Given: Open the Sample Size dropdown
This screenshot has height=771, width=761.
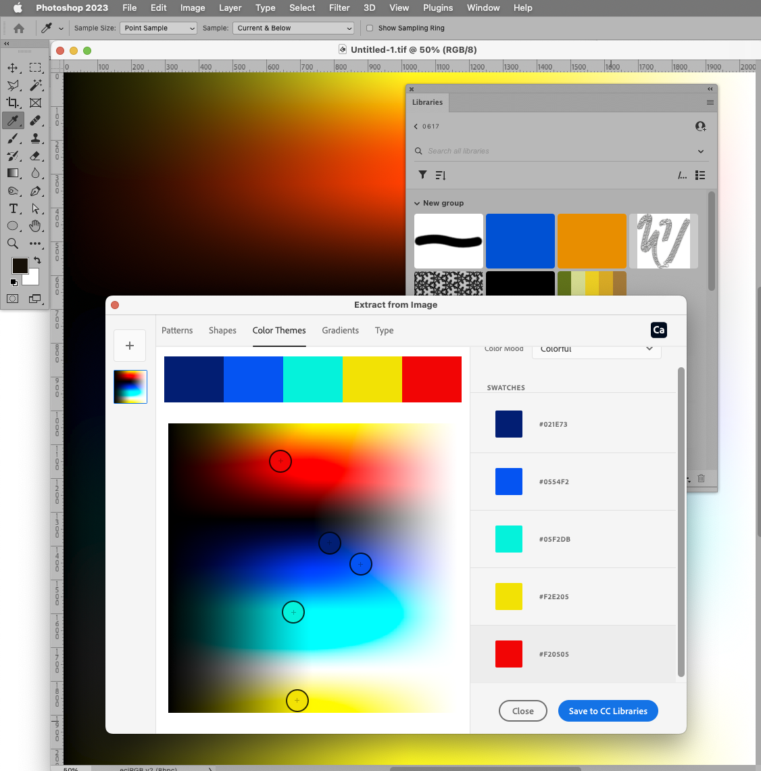Looking at the screenshot, I should pos(158,28).
